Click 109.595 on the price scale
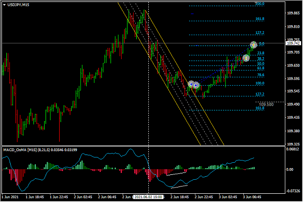 pyautogui.click(x=293, y=78)
